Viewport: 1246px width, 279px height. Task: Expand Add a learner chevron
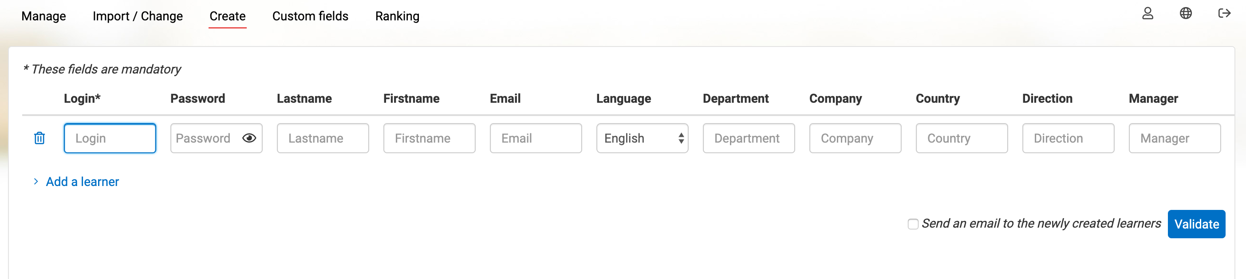tap(36, 182)
